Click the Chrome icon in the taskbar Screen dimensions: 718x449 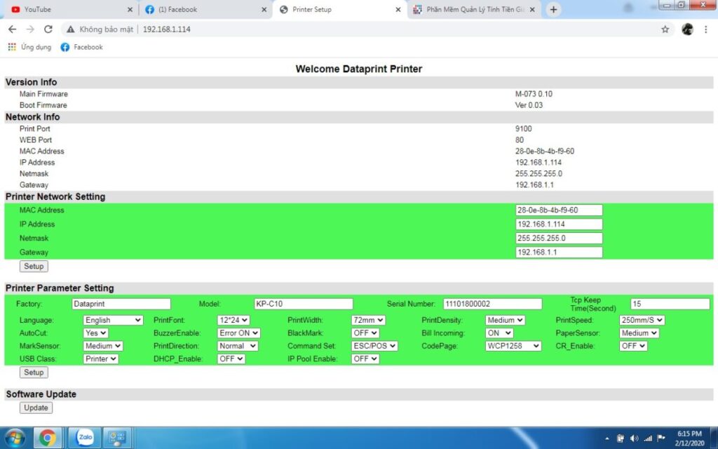[47, 438]
